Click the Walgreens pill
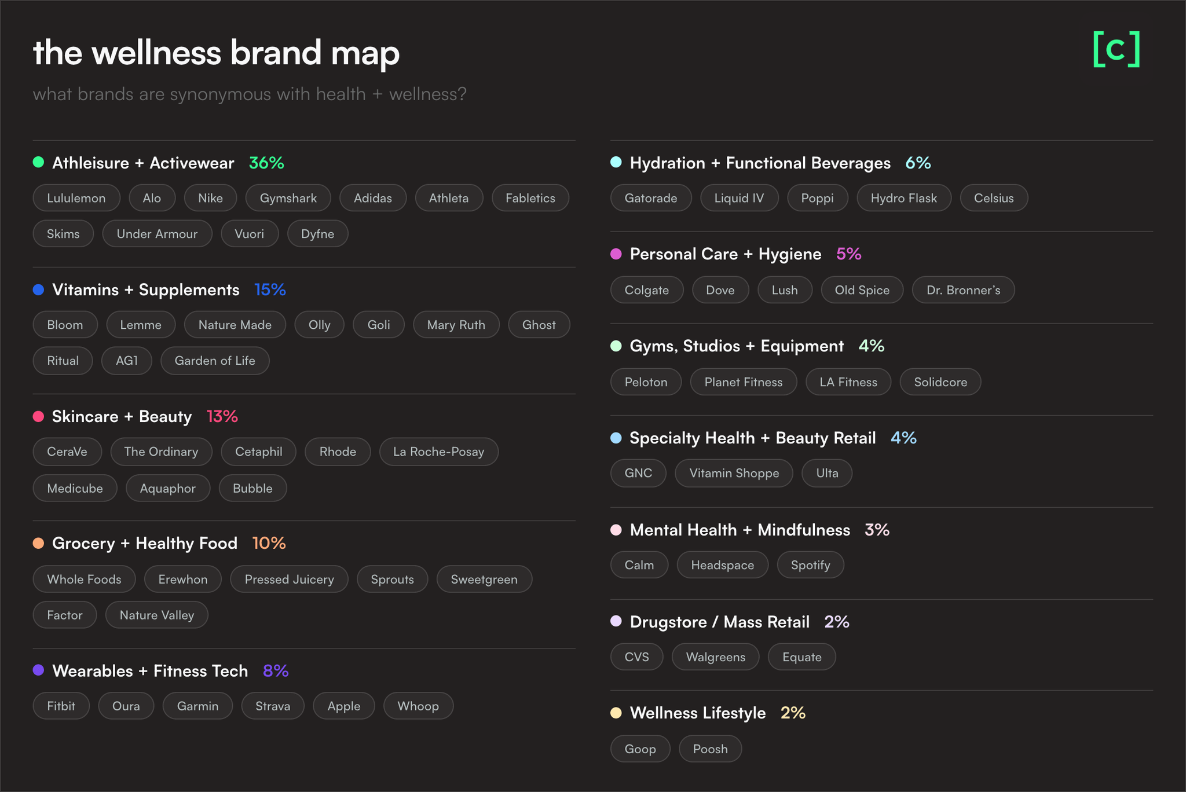Viewport: 1186px width, 792px height. tap(715, 657)
